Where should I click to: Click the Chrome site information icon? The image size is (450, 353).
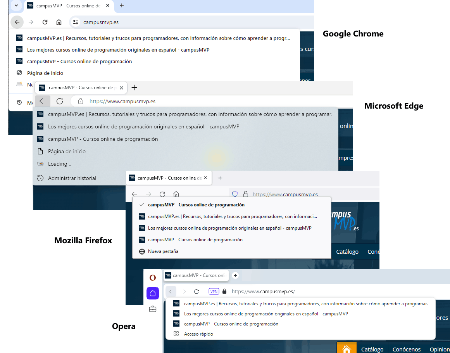point(76,22)
